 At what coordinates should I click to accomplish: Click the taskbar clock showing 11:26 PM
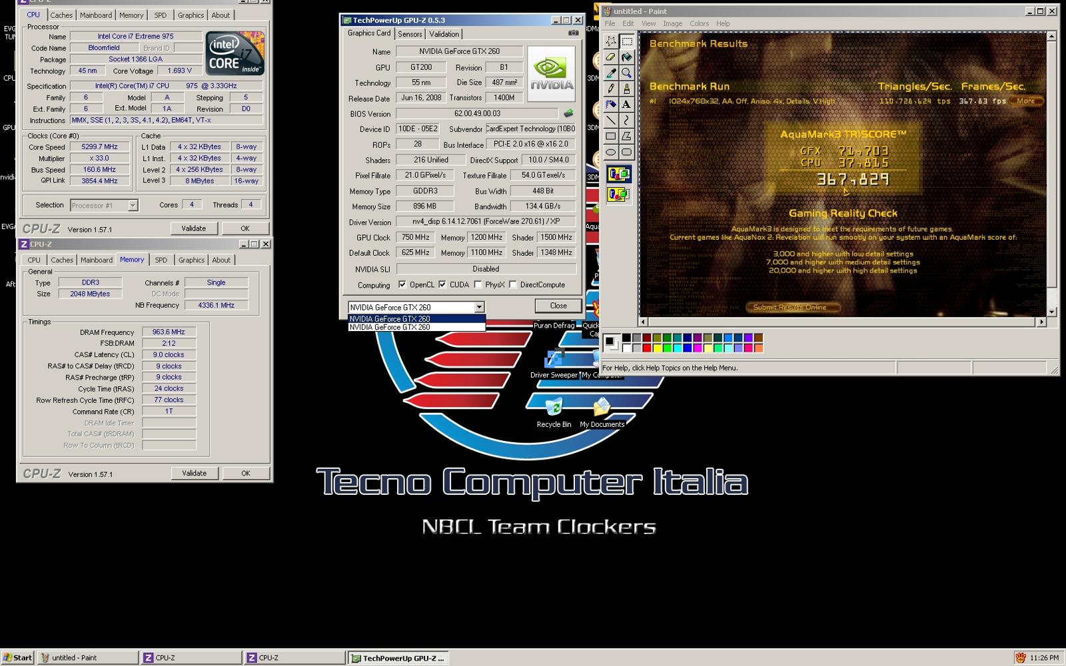click(x=1044, y=657)
